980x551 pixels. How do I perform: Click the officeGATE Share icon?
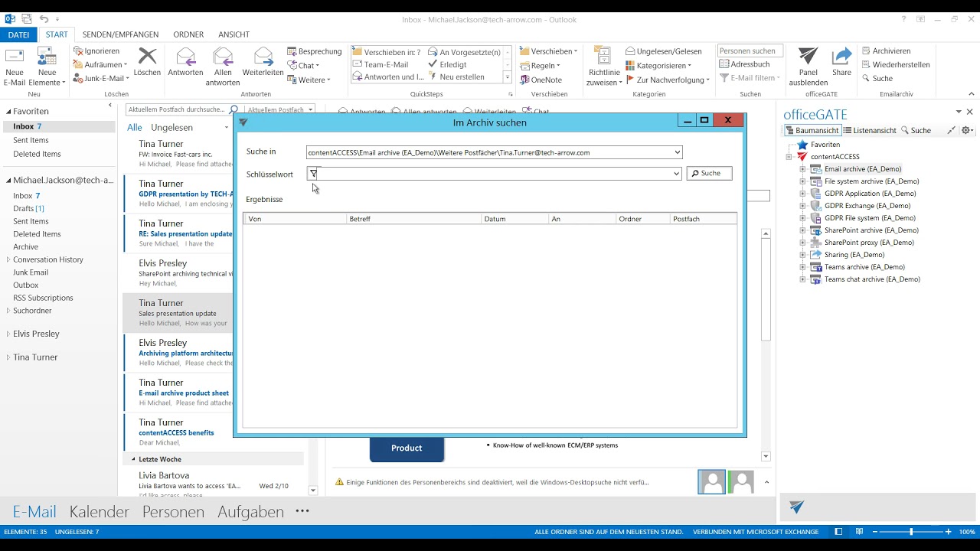tap(842, 63)
